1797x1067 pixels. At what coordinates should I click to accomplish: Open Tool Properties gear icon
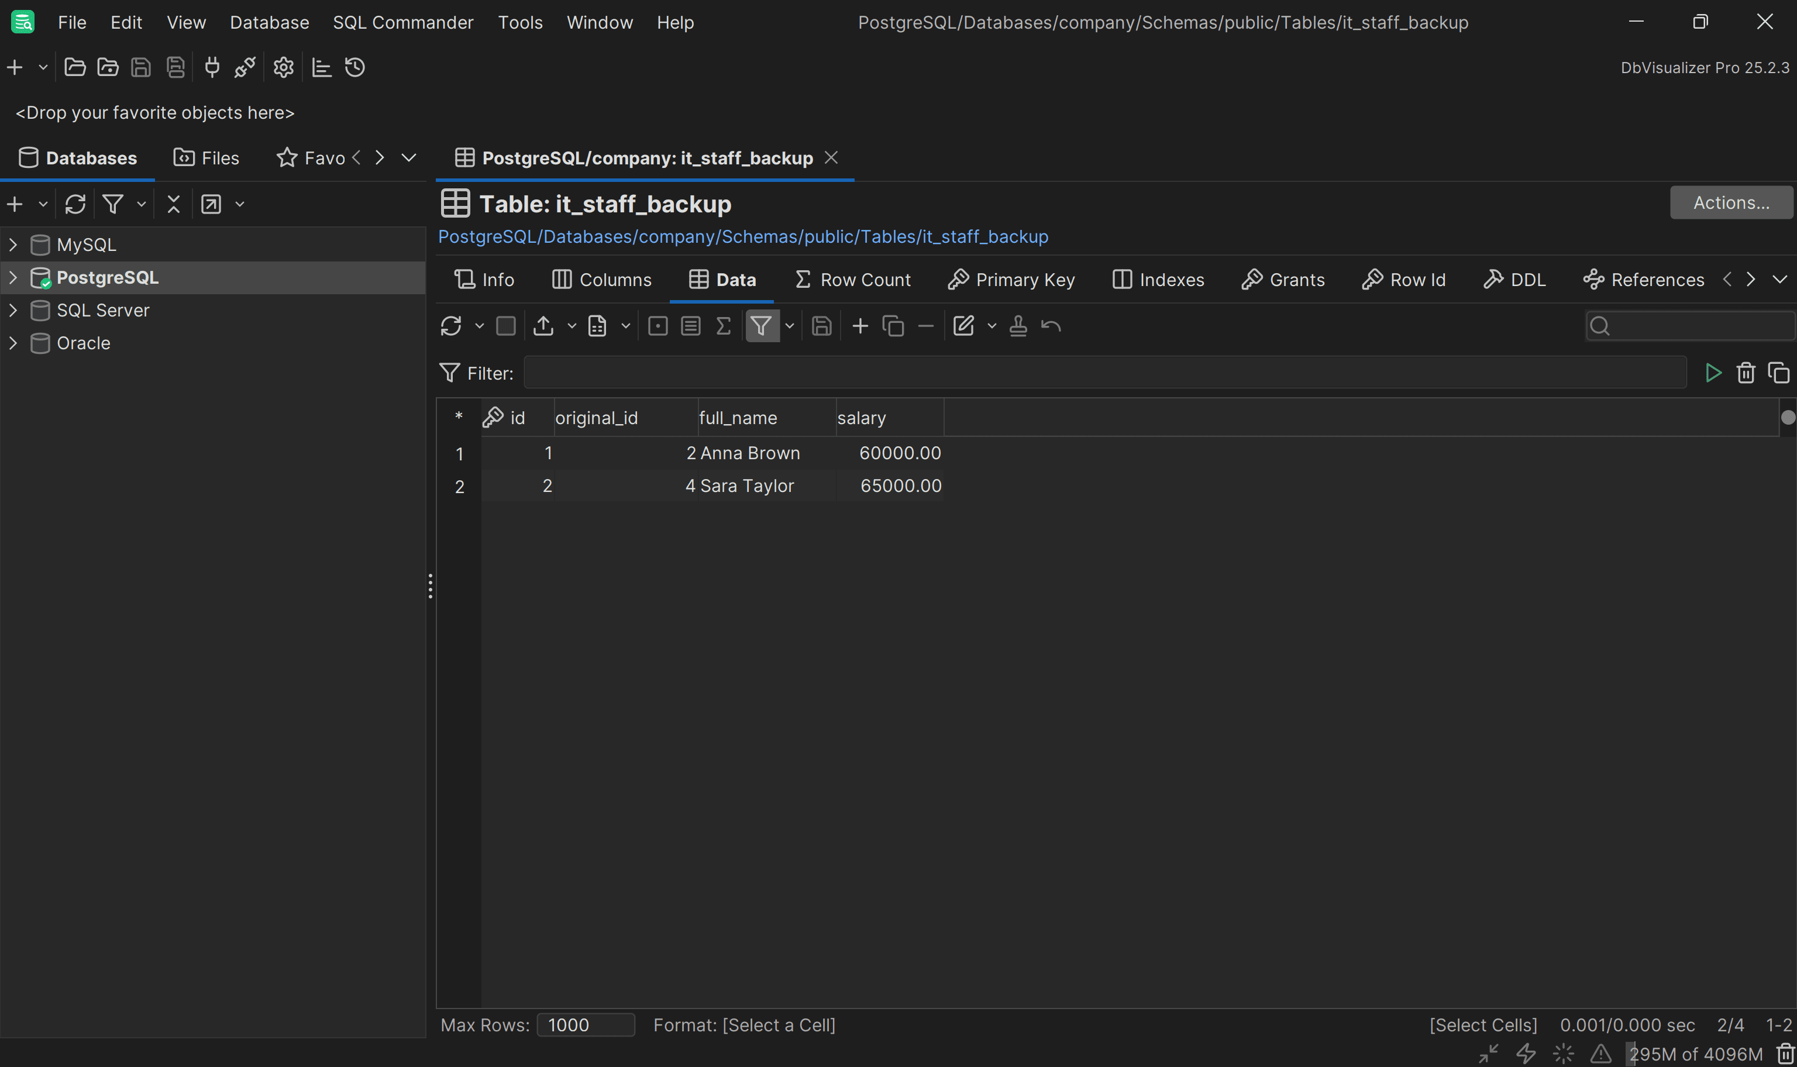283,68
